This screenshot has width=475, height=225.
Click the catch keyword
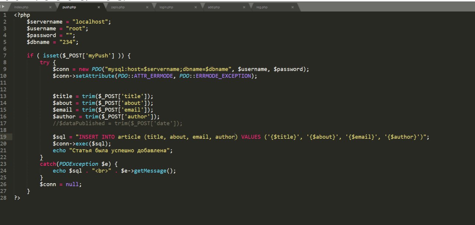(48, 164)
